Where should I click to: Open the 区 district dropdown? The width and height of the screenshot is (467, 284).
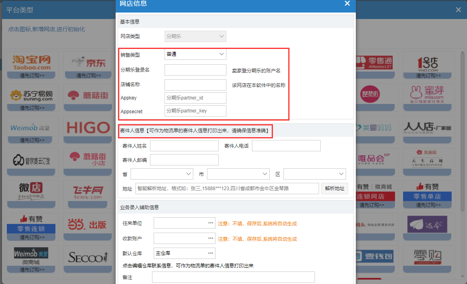[x=315, y=174]
